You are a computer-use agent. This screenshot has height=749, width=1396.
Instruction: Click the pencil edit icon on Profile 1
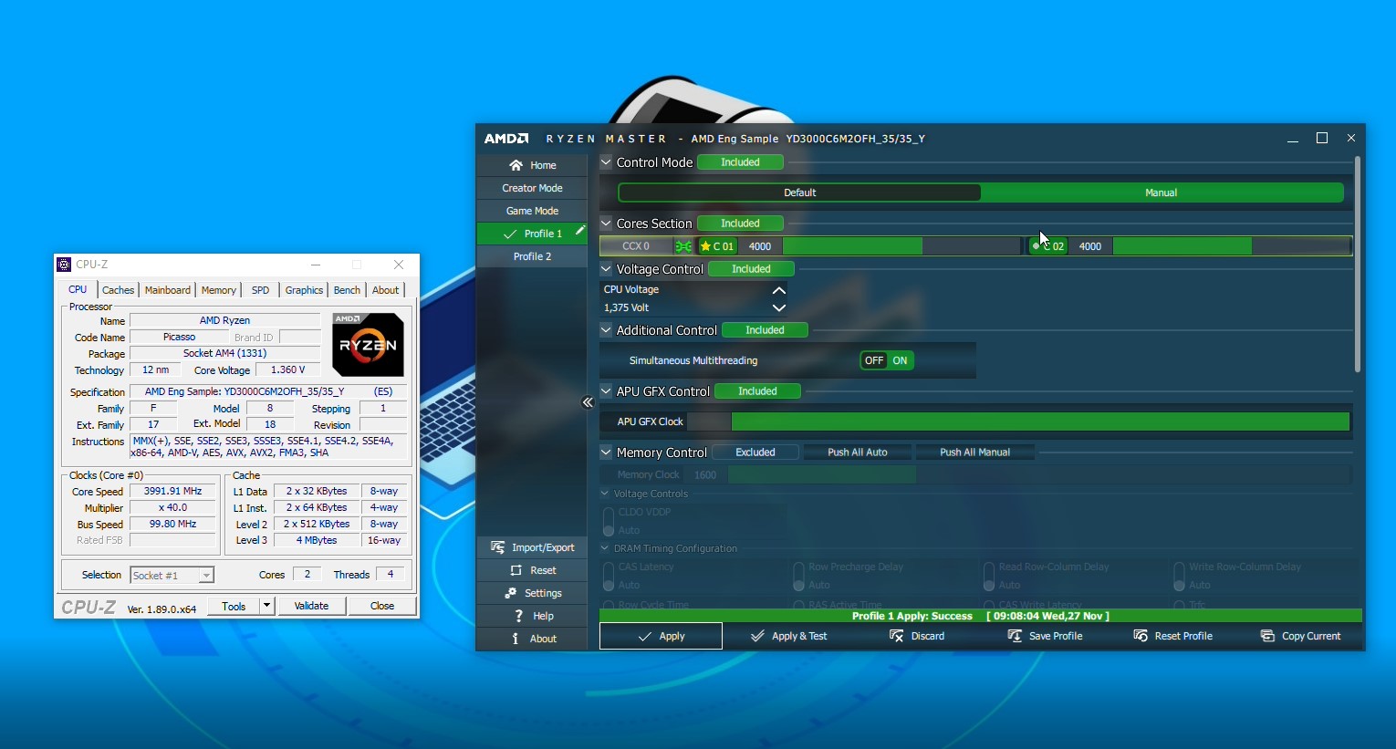pyautogui.click(x=579, y=231)
